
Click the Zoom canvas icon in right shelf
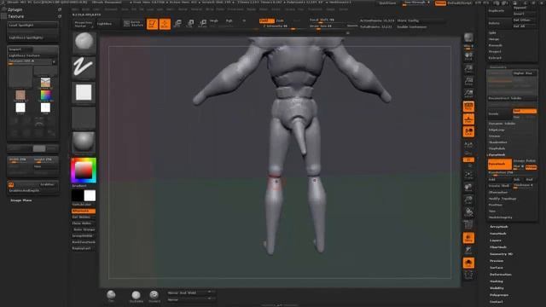(x=468, y=68)
